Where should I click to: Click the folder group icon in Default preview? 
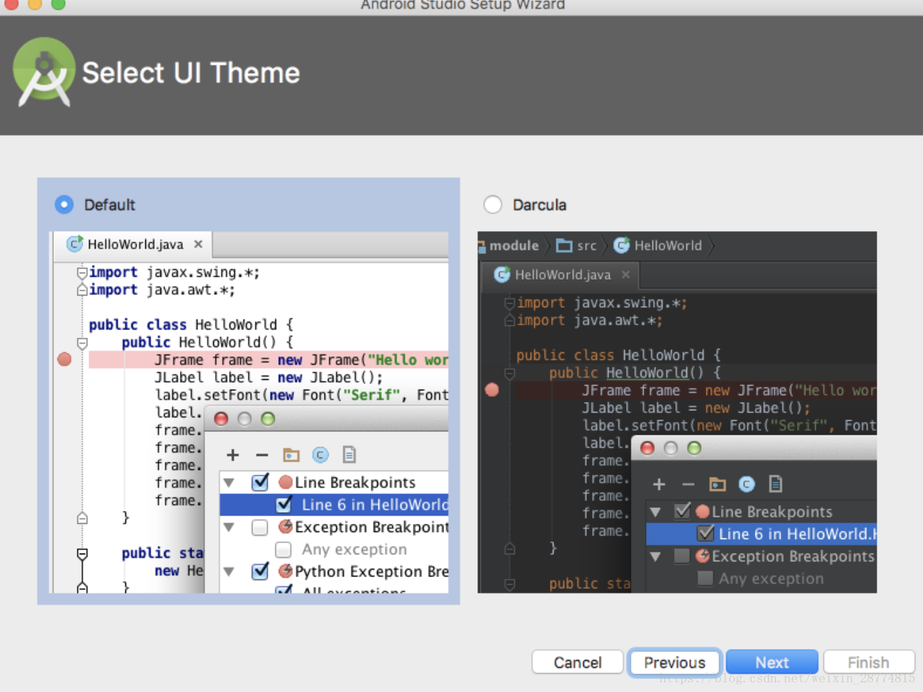pyautogui.click(x=291, y=455)
